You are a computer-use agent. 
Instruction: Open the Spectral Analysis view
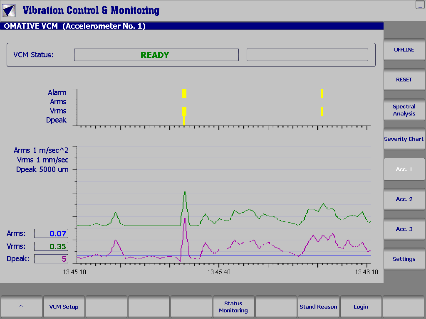tap(404, 110)
